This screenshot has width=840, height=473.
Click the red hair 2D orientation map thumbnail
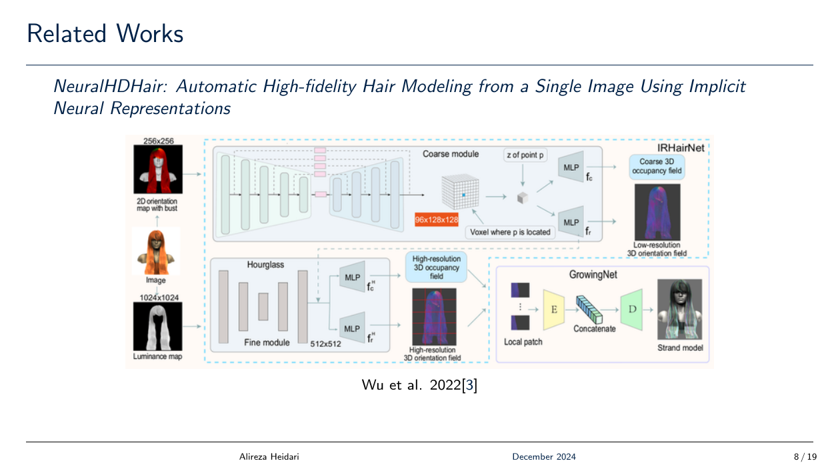[159, 169]
